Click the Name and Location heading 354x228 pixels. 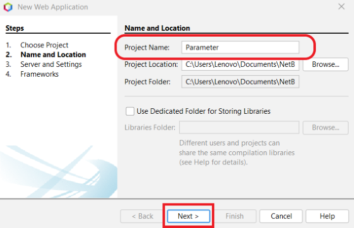pos(157,28)
